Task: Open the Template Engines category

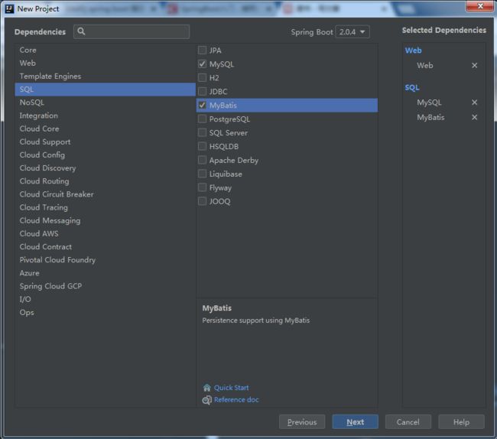Action: (106, 76)
